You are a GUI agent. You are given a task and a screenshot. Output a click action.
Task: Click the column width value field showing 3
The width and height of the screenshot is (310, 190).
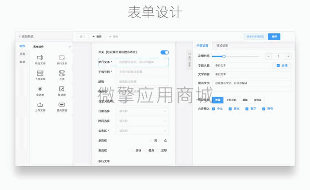[279, 56]
